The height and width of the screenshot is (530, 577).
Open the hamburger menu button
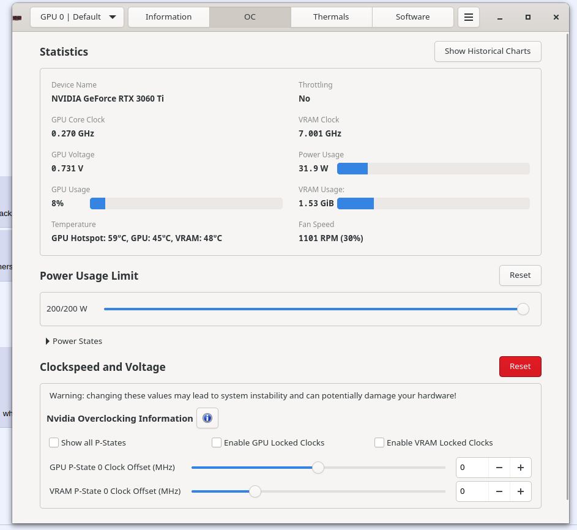tap(469, 17)
